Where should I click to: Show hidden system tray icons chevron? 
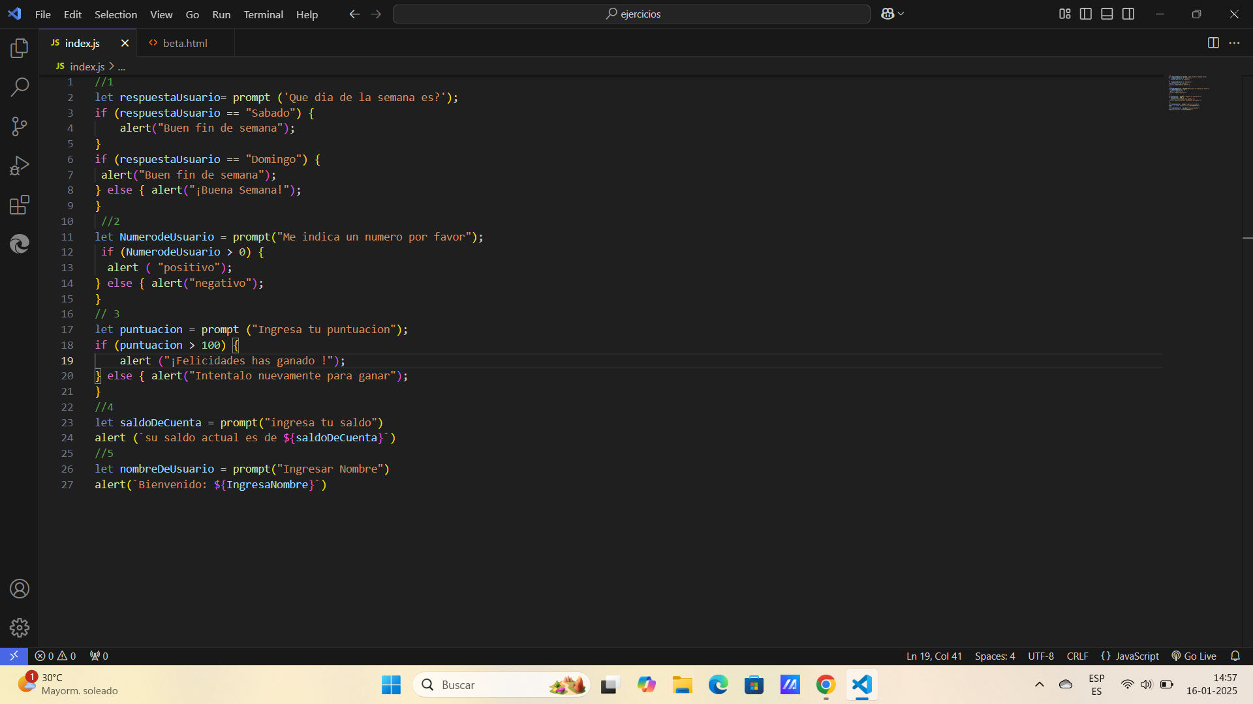click(1040, 684)
